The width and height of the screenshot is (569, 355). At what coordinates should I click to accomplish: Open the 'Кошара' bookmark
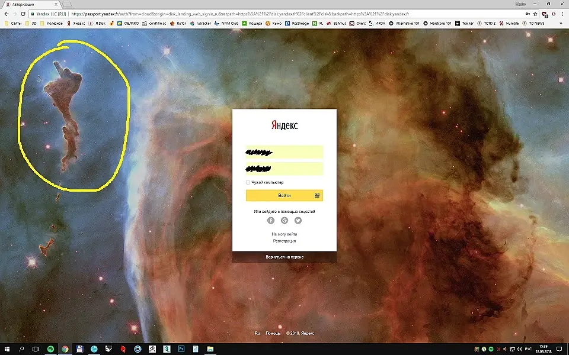[x=252, y=23]
